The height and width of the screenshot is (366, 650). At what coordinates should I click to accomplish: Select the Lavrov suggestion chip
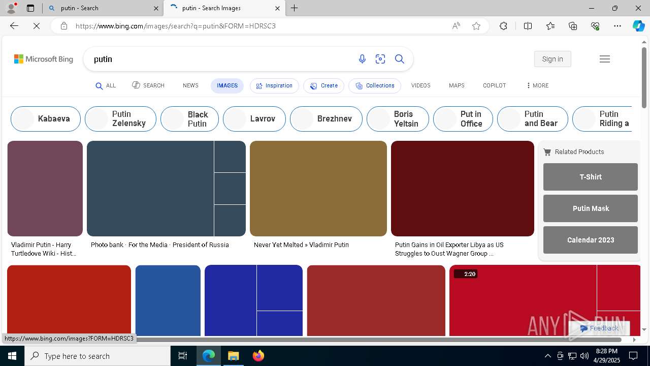(254, 118)
